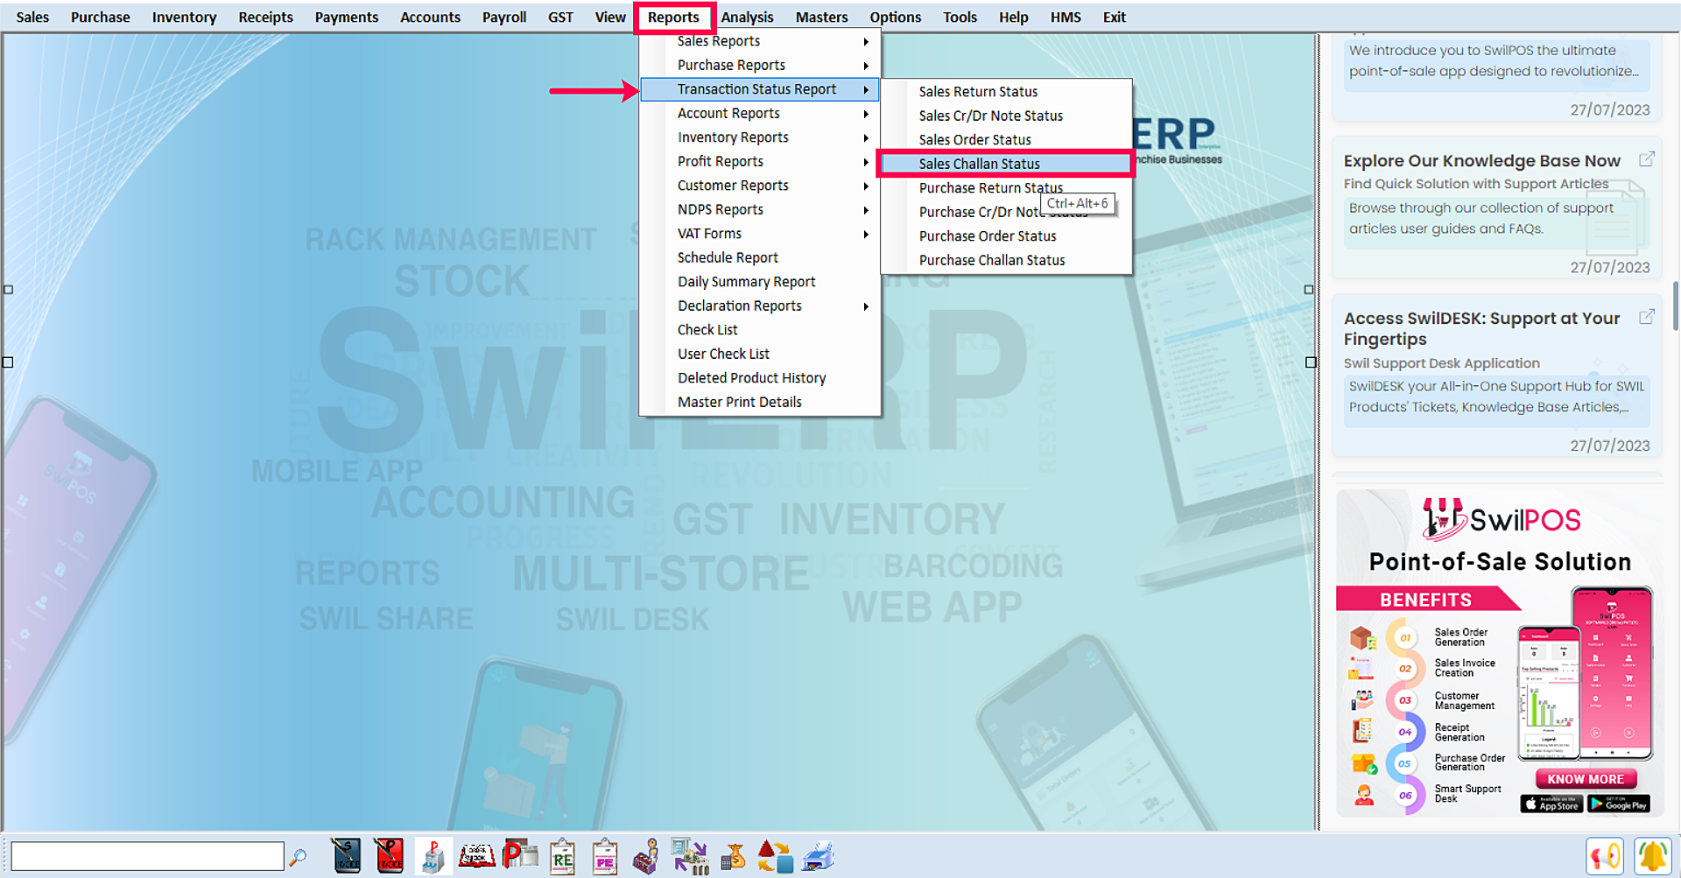Click the notification bell icon

click(x=1653, y=856)
